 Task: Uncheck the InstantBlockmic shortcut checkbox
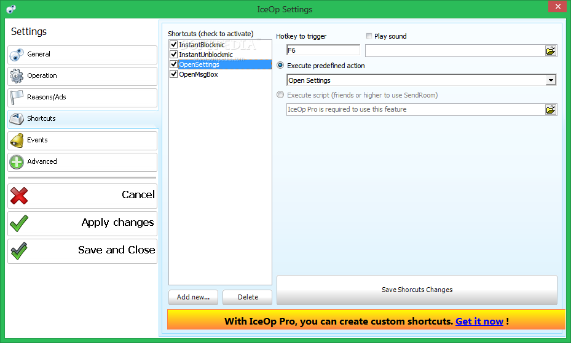(174, 45)
